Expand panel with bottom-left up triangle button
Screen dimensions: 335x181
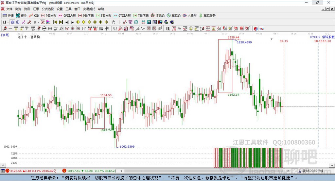click(3, 165)
